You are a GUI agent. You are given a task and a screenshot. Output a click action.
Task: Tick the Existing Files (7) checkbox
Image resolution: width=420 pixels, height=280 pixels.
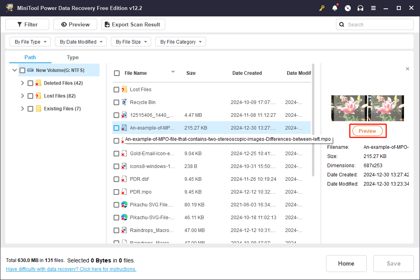click(x=30, y=108)
